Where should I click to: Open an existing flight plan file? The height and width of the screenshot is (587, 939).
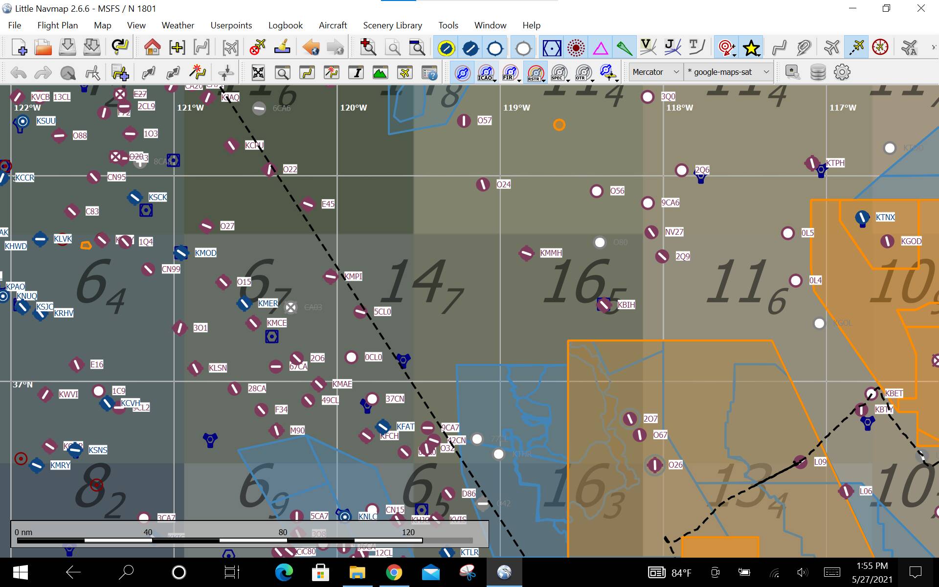[43, 47]
